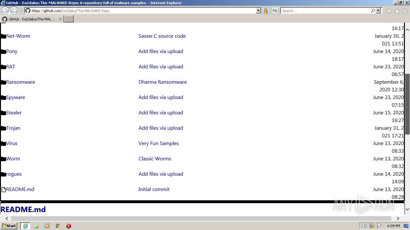This screenshot has width=410, height=230.
Task: Click the search magnifier icon
Action: [373, 11]
